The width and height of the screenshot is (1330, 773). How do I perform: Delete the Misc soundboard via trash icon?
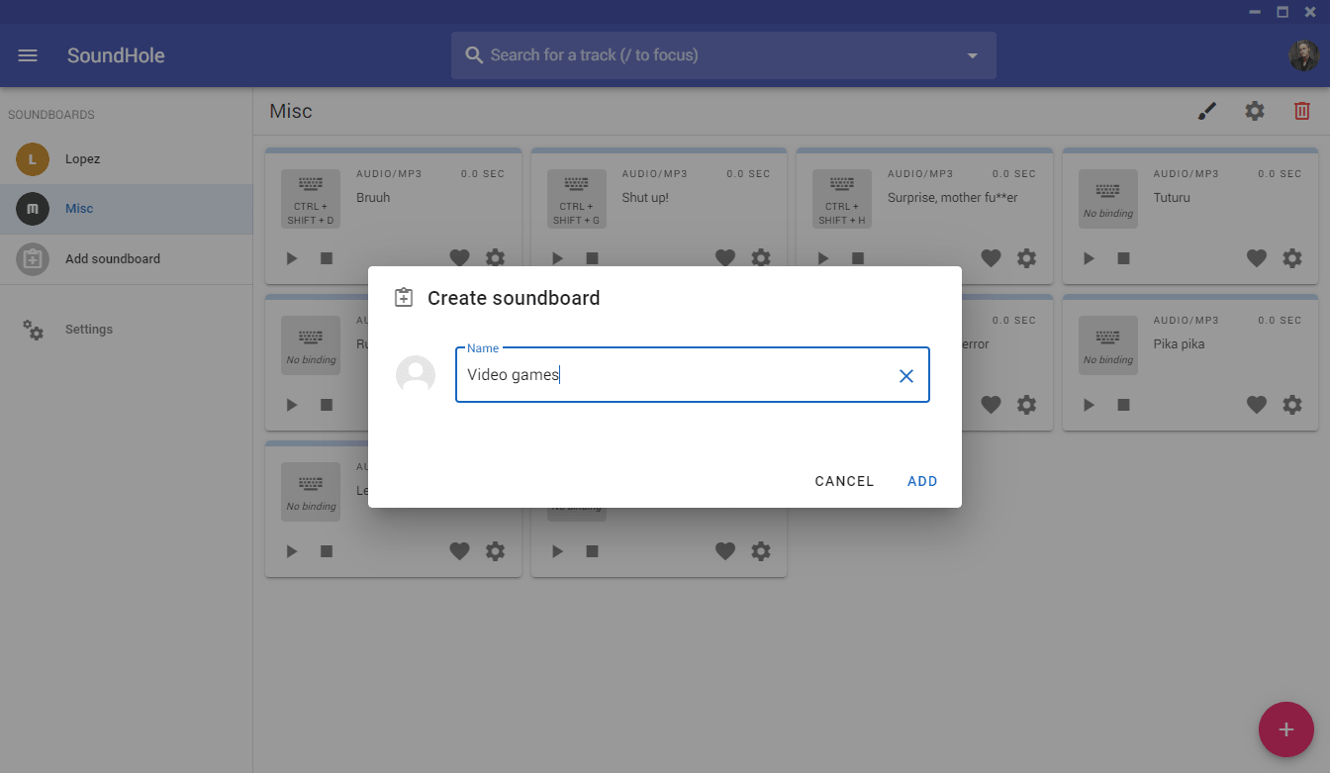point(1301,111)
